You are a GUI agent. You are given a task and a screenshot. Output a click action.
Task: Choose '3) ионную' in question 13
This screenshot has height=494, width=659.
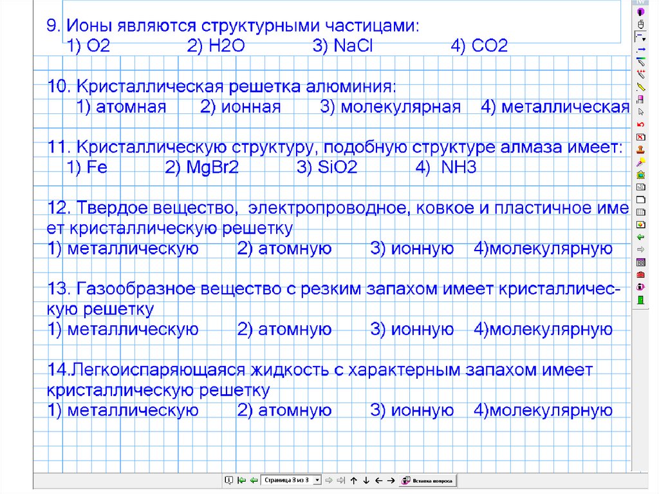[412, 330]
